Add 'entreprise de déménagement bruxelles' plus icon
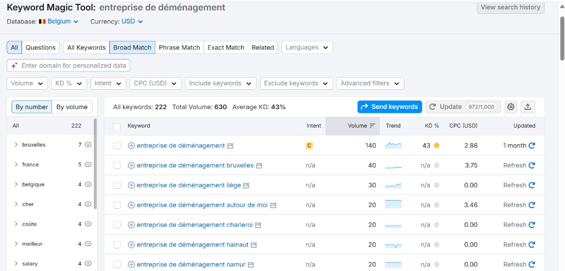 (131, 166)
